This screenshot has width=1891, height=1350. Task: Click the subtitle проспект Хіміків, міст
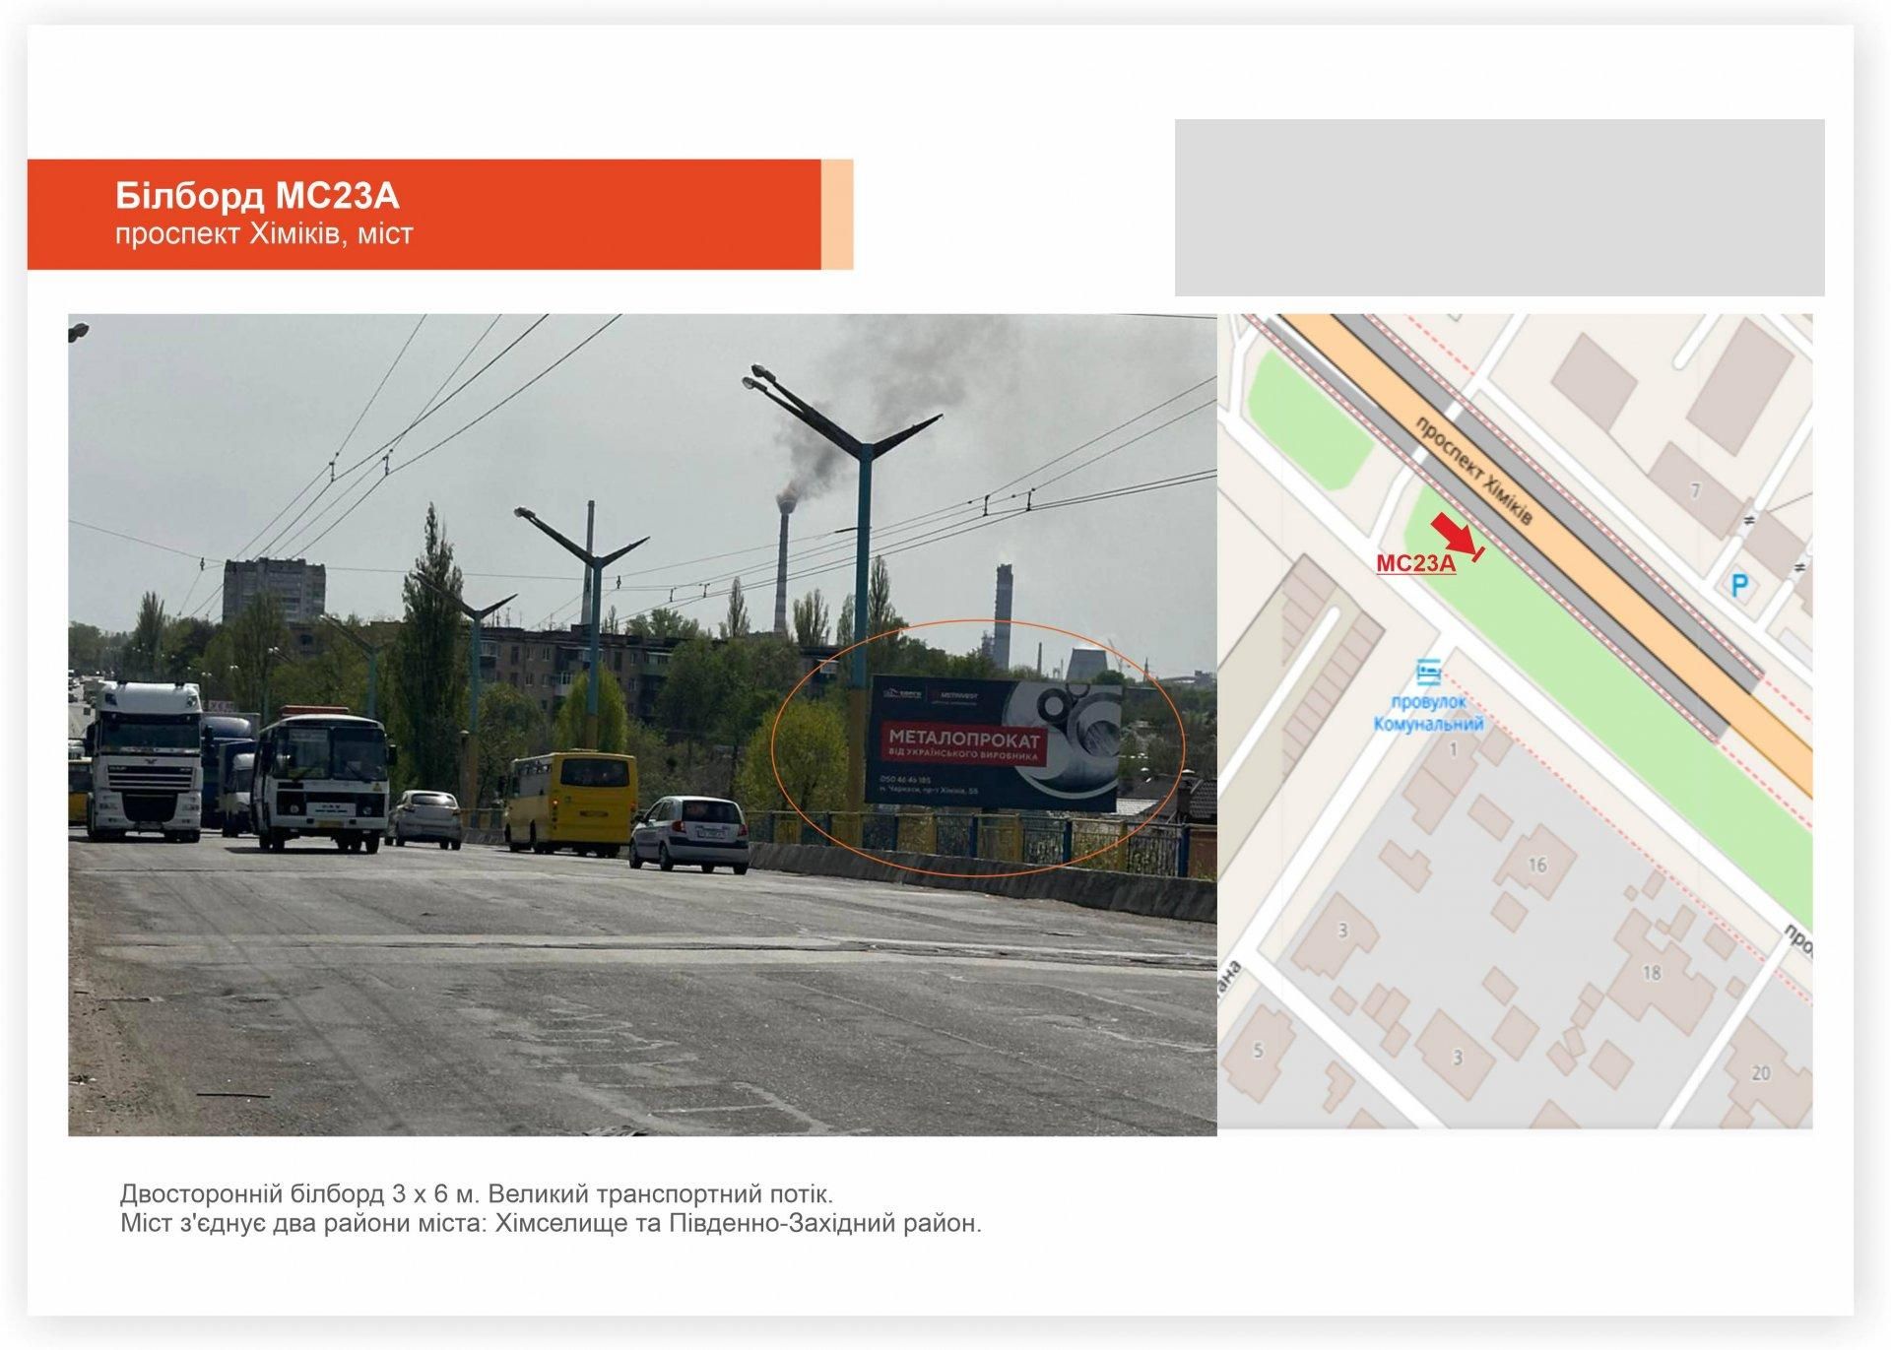point(264,234)
